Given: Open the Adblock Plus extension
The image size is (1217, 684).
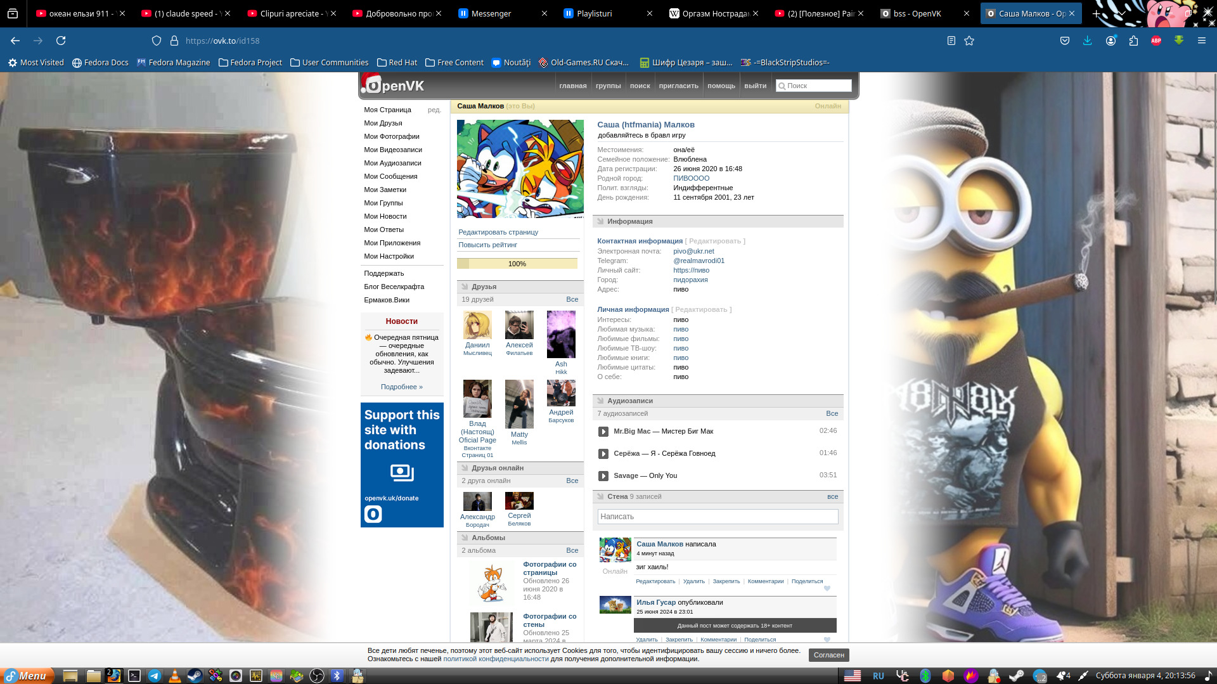Looking at the screenshot, I should coord(1156,41).
